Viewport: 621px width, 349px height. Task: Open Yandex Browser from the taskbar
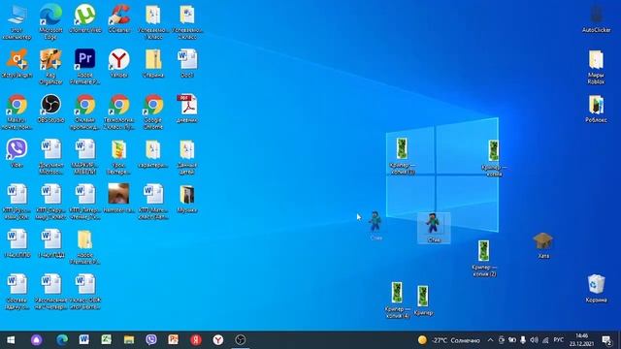click(x=217, y=340)
